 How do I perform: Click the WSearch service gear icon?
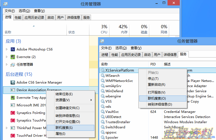[x=102, y=76]
